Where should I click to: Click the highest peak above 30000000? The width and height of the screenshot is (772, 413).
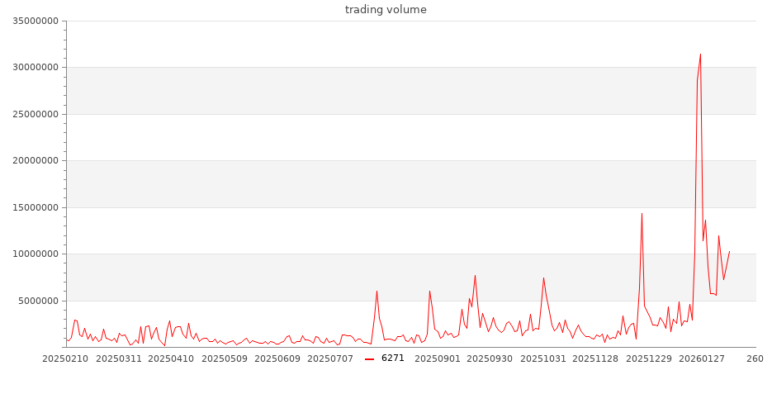coord(700,55)
